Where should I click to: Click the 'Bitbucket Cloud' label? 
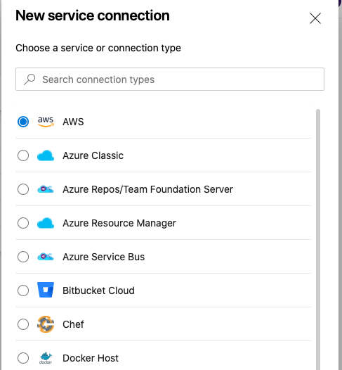click(98, 291)
